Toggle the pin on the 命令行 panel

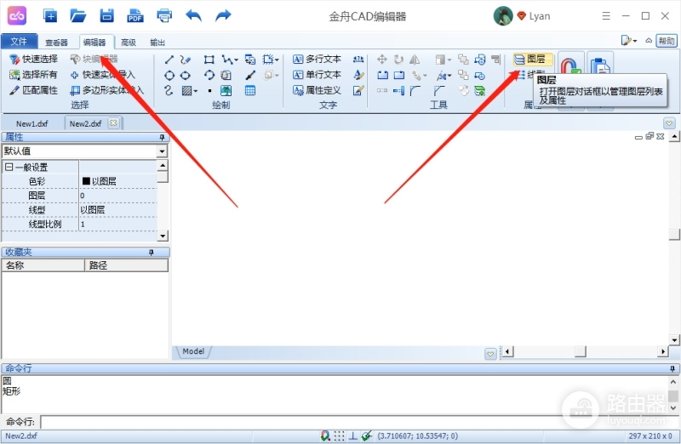[x=672, y=368]
